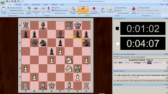
Task: Open the round green application menu button
Action: [2, 2]
